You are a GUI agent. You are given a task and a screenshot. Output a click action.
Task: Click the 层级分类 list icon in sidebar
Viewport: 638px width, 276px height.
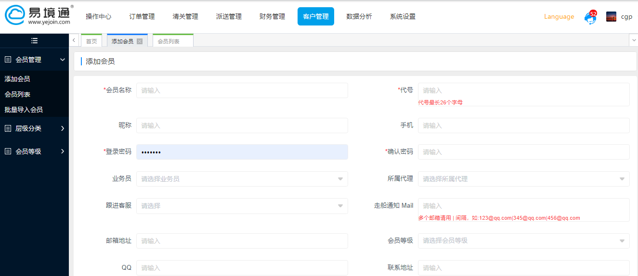(x=8, y=128)
